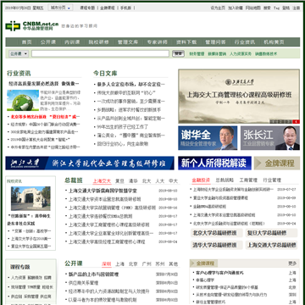Select the 复旦 tab under 总裁班

[119, 181]
